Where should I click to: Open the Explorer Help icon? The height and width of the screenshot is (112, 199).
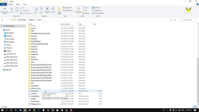[x=197, y=4]
